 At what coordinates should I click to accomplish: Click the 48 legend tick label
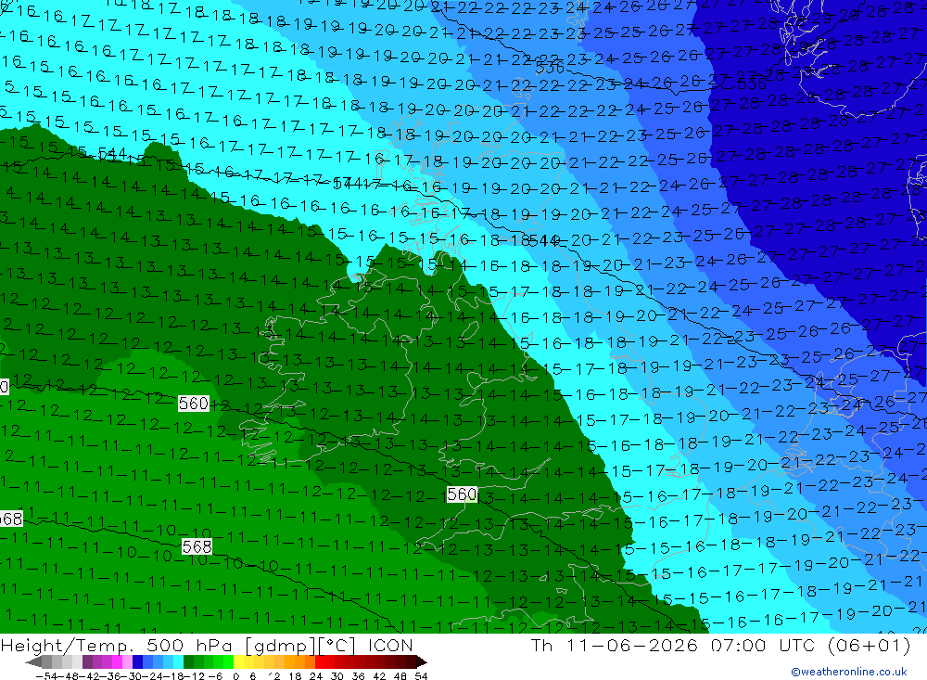(x=400, y=676)
